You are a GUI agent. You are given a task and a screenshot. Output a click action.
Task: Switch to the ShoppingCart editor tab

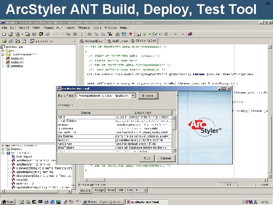(x=144, y=41)
